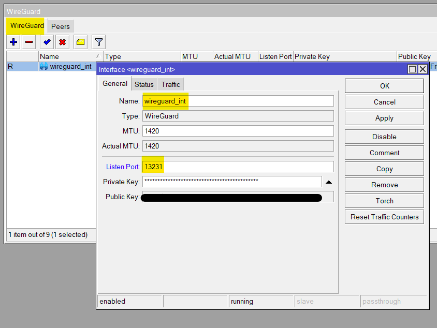Open the Status tab of the interface dialog

click(x=144, y=84)
